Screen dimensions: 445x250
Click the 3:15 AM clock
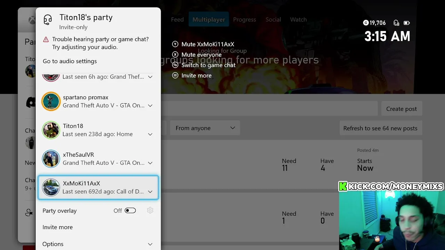[387, 36]
